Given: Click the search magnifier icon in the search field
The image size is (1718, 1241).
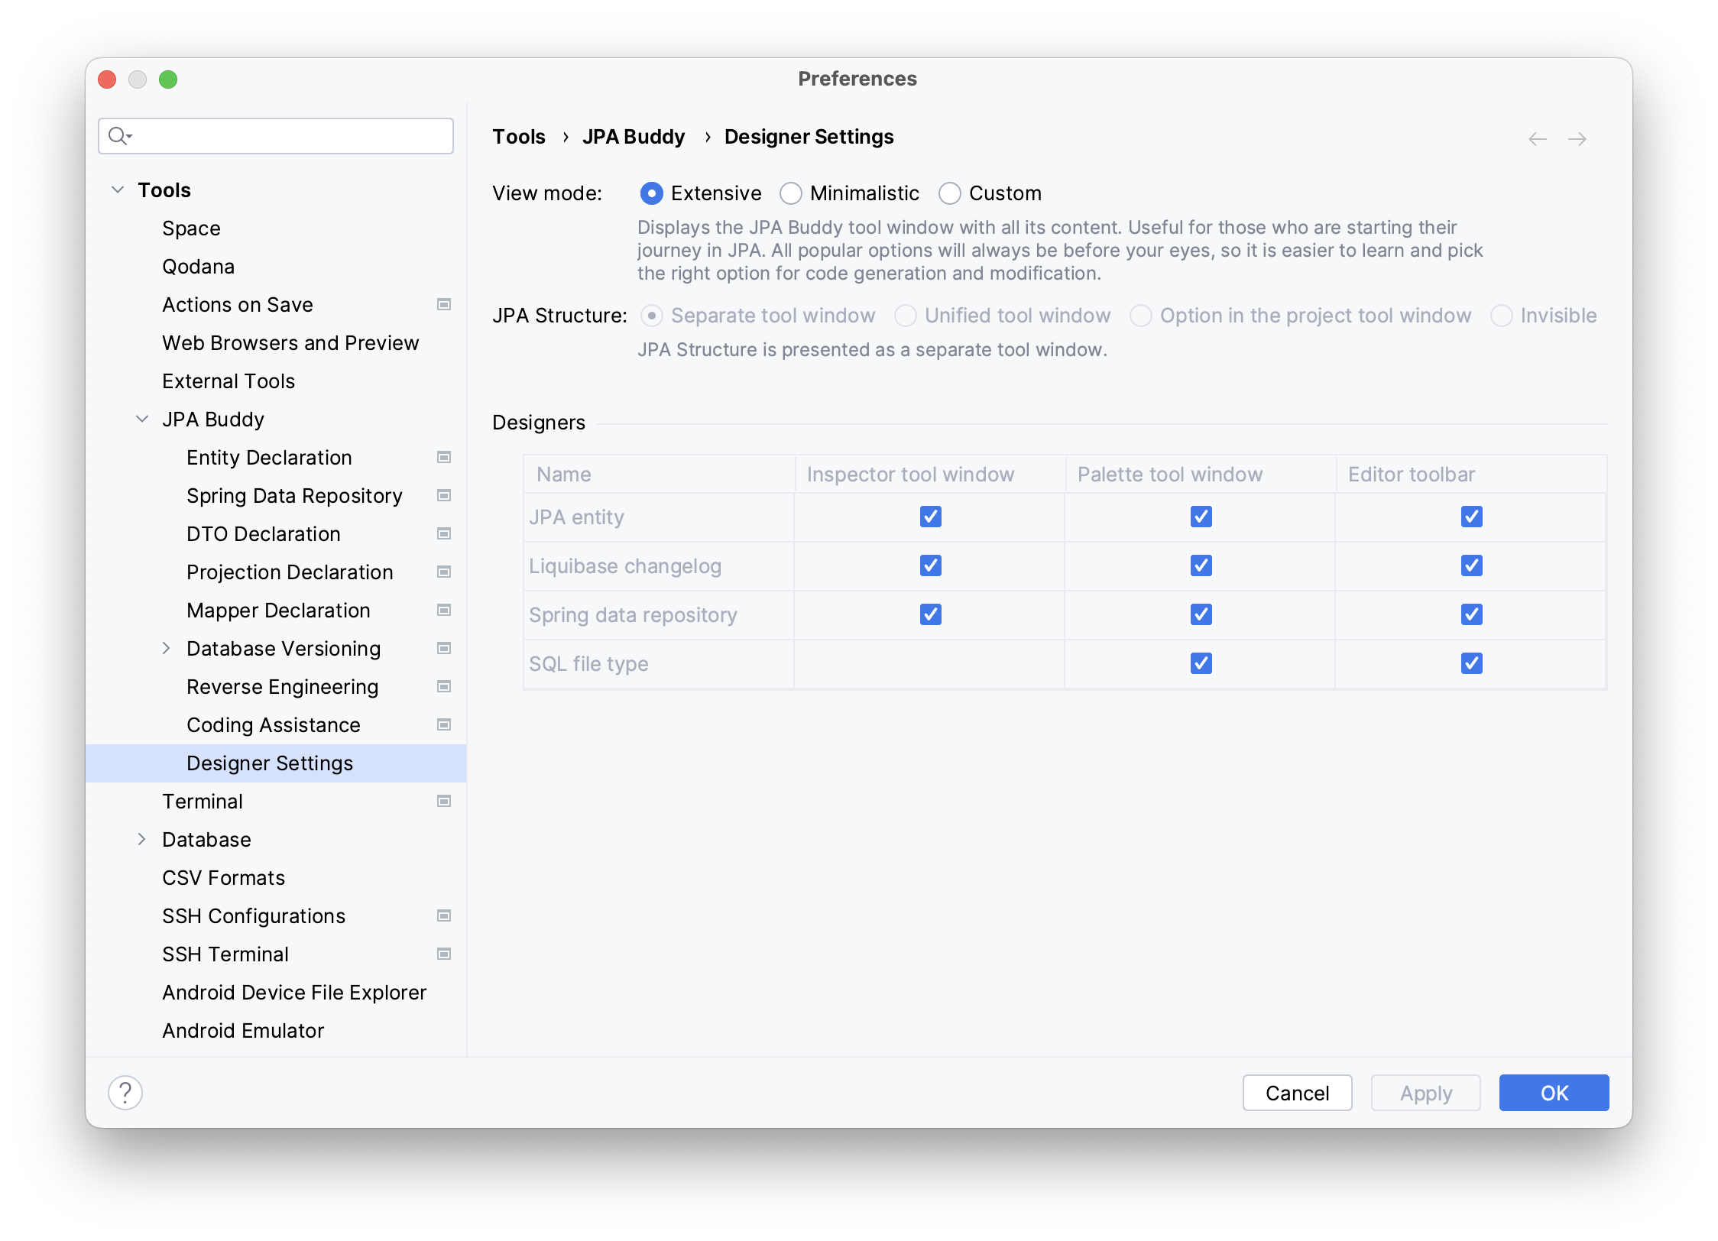Looking at the screenshot, I should click(x=118, y=136).
